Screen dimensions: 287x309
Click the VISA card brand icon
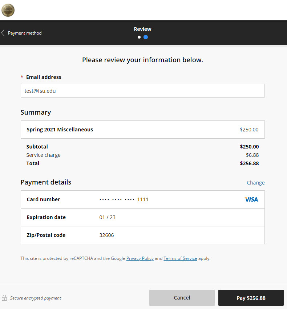pyautogui.click(x=251, y=199)
